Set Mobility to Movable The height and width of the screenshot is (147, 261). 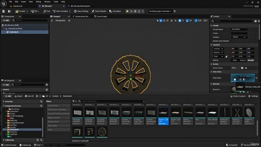point(251,60)
